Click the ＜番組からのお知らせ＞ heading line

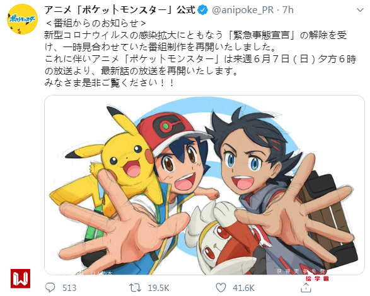point(96,23)
